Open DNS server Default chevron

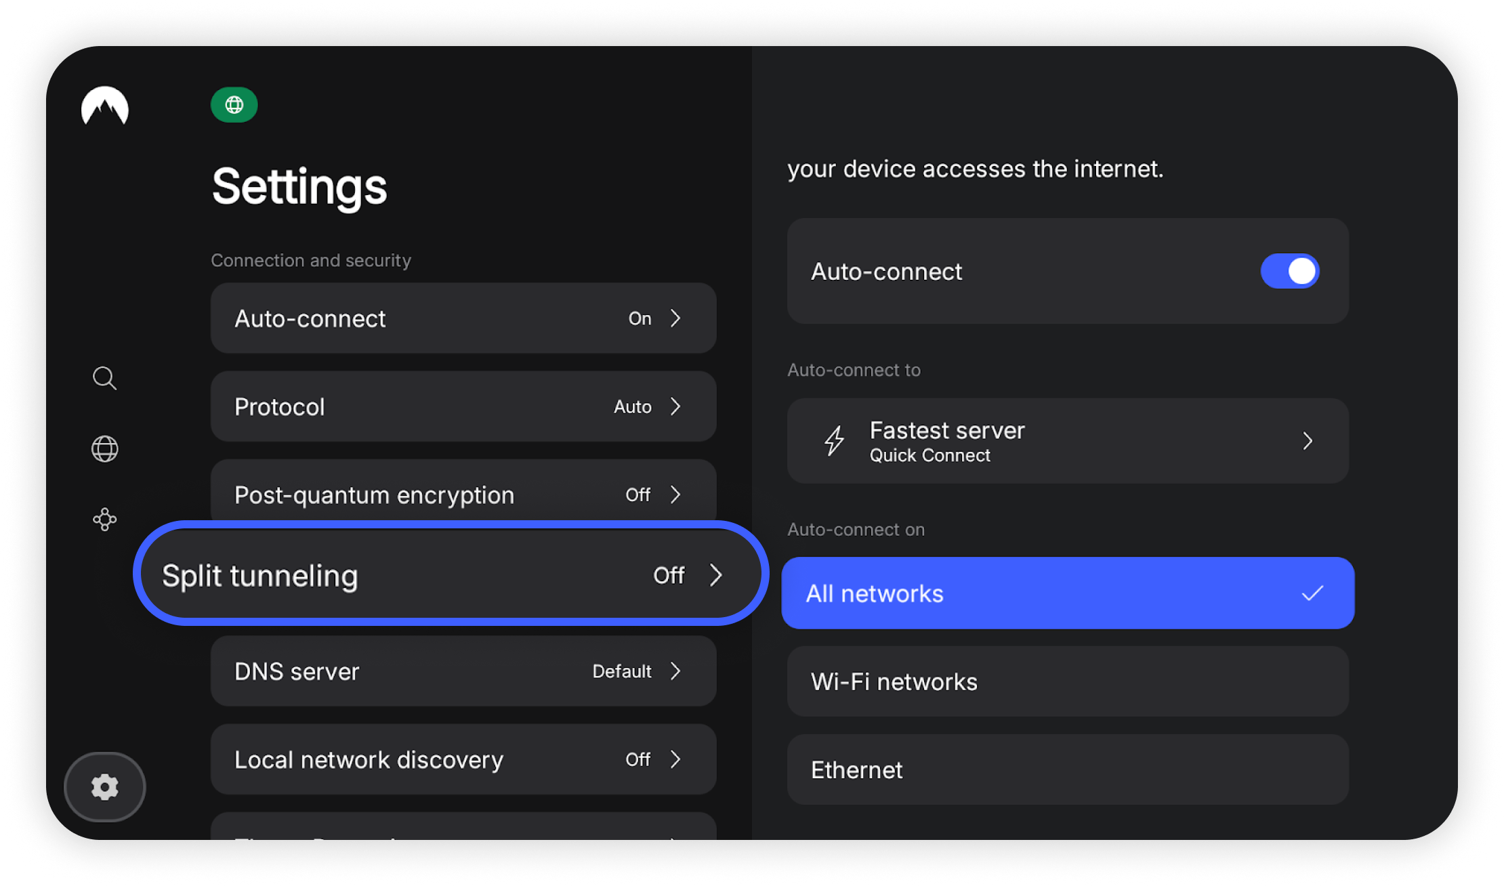(x=675, y=671)
